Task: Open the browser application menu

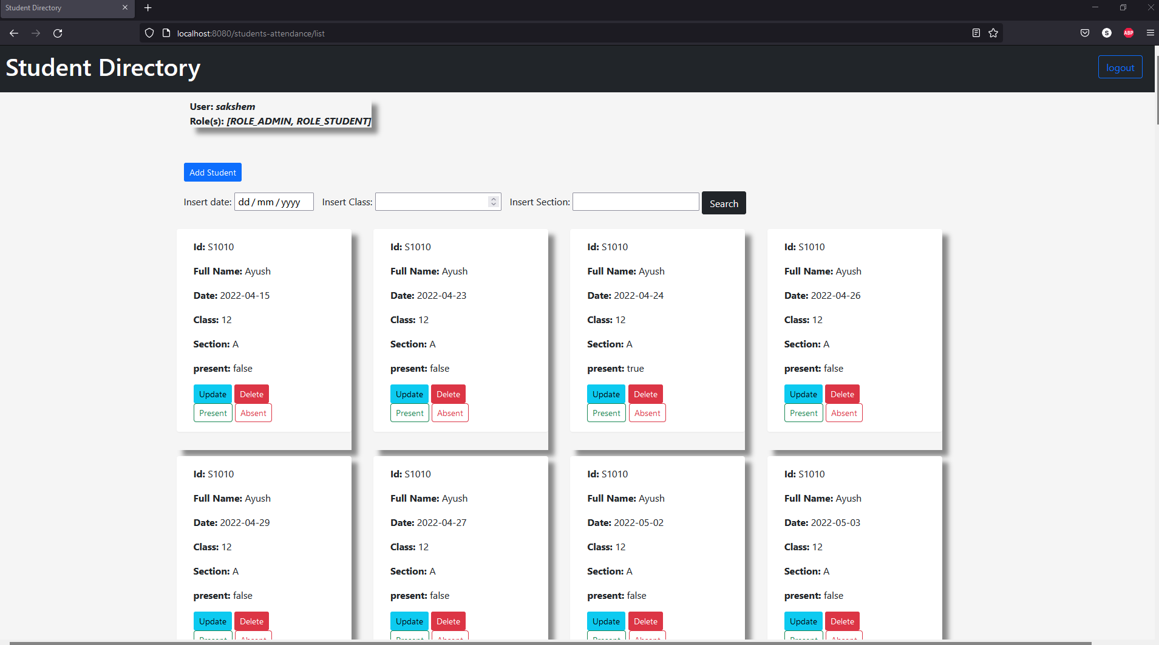Action: coord(1151,33)
